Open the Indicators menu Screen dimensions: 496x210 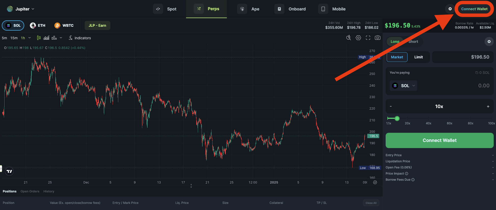point(80,38)
